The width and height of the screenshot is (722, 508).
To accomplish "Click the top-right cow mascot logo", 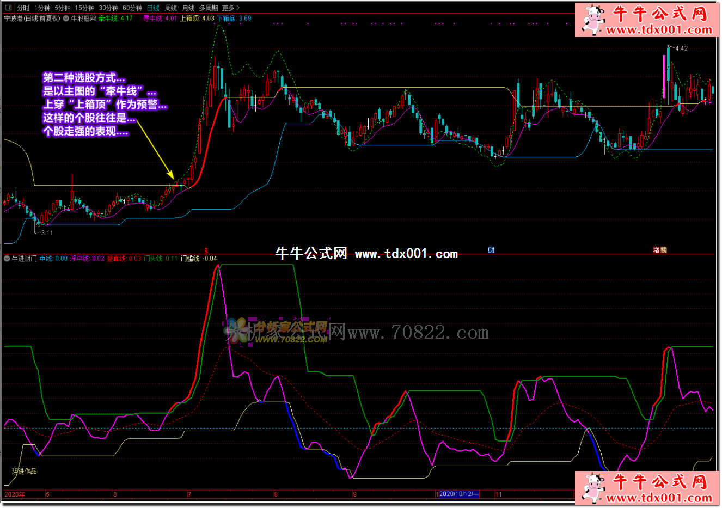I will (x=592, y=20).
